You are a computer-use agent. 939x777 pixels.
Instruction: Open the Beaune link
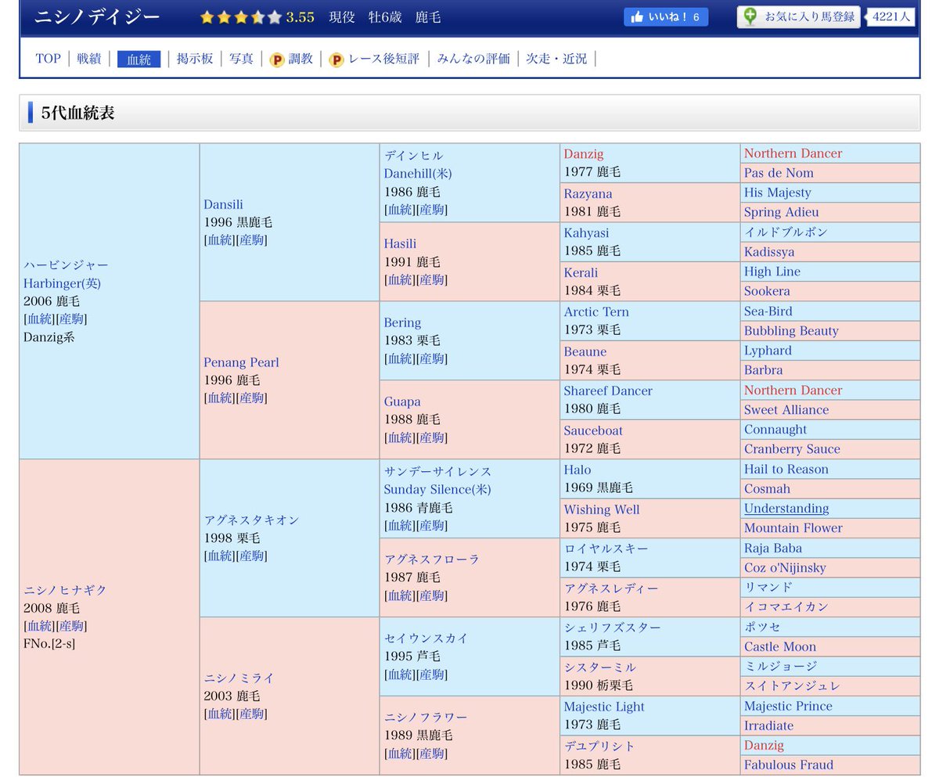tap(585, 351)
